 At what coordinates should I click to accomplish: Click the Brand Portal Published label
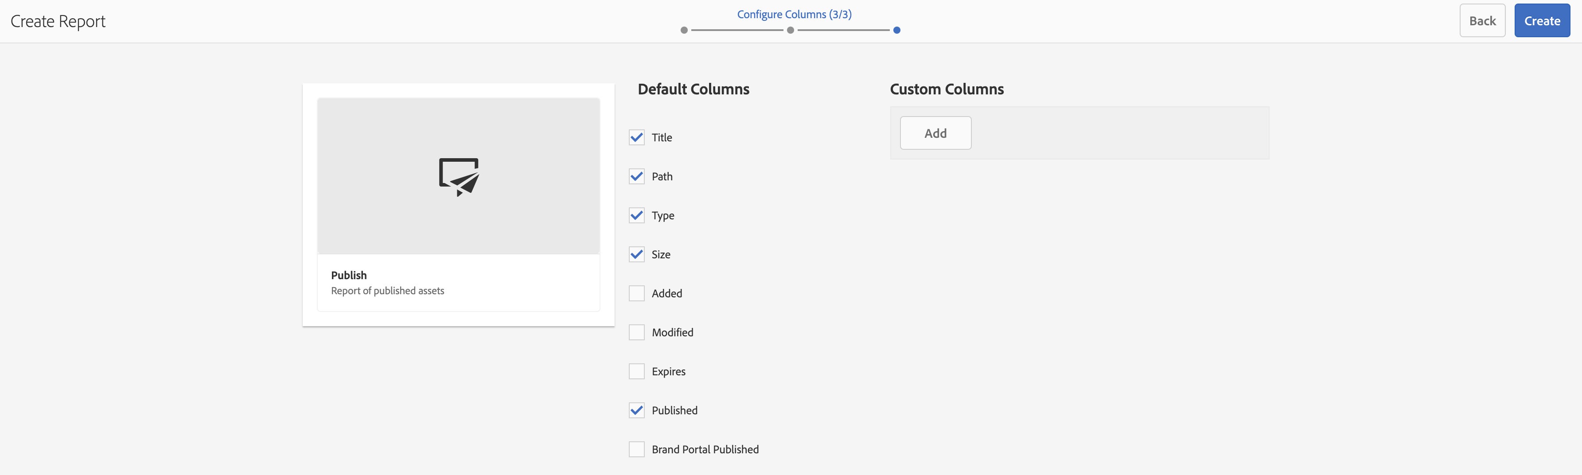tap(705, 449)
